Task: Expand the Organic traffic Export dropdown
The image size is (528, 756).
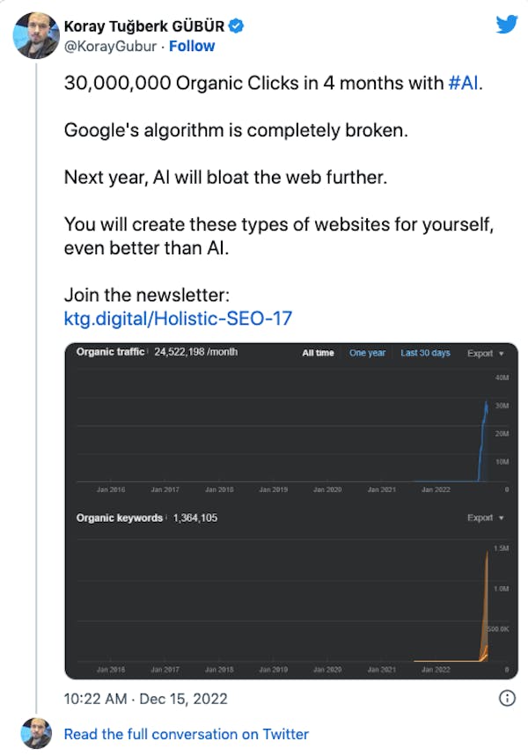Action: point(485,353)
